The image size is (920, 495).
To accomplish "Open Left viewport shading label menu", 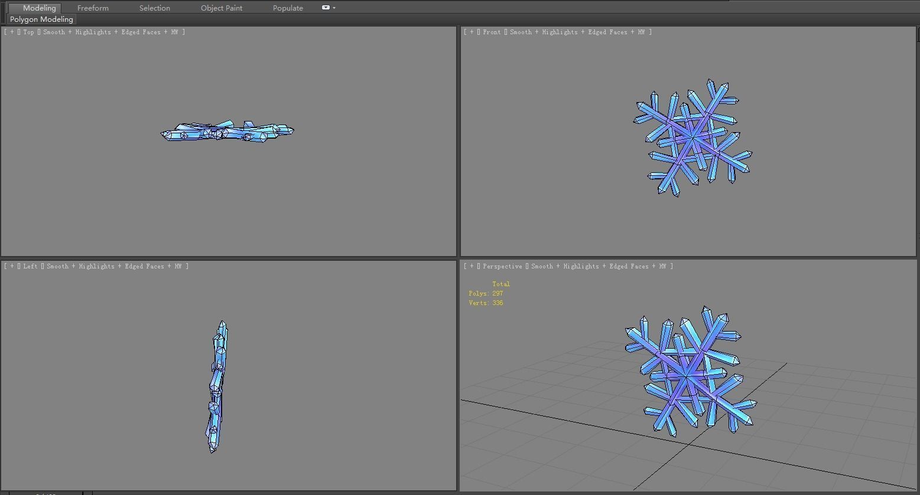I will (x=114, y=266).
